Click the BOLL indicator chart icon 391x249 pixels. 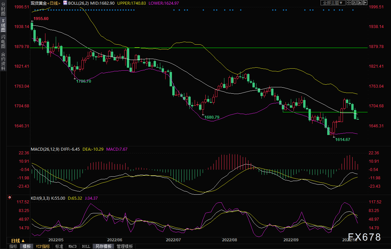(x=65, y=3)
